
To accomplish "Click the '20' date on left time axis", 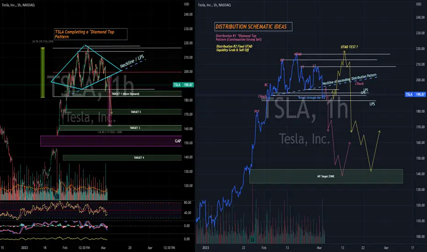I will (x=130, y=247).
